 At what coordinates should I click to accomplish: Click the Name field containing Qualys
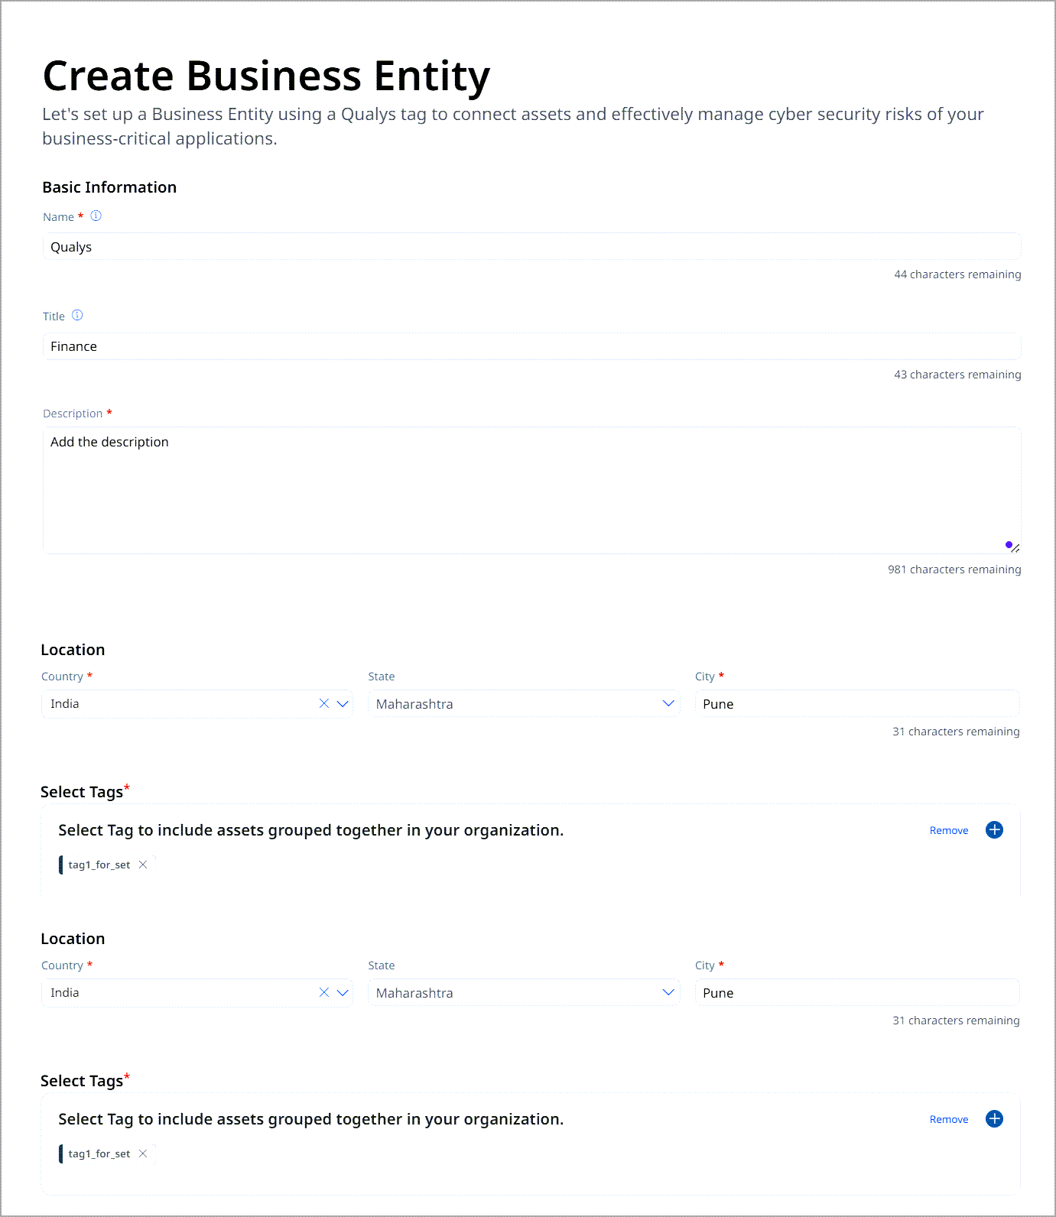tap(531, 247)
